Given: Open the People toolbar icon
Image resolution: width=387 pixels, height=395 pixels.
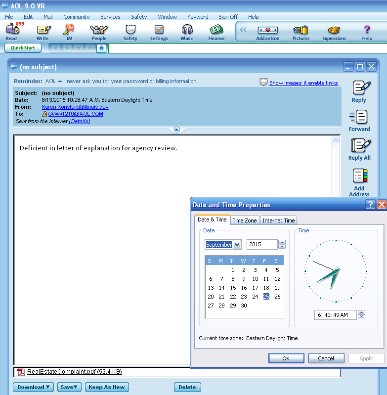Looking at the screenshot, I should pyautogui.click(x=99, y=32).
